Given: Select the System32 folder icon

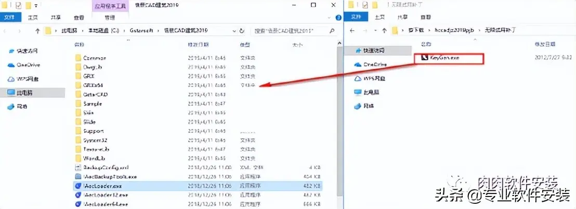Looking at the screenshot, I should pos(77,140).
